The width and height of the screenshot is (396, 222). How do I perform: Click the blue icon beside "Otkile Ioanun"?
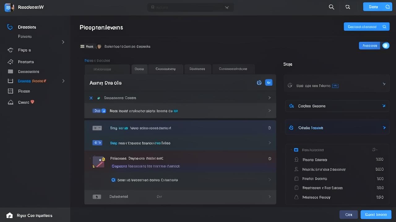[x=291, y=128]
